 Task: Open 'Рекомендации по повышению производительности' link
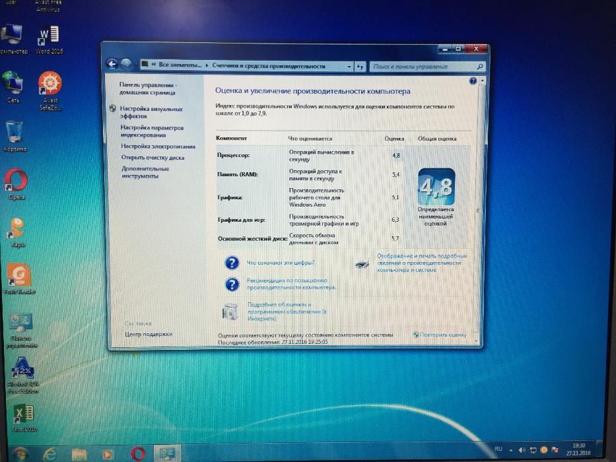tap(291, 284)
